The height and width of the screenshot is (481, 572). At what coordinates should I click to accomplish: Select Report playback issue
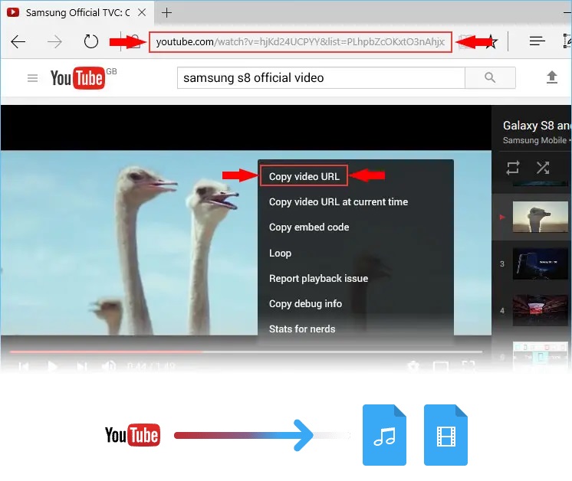point(318,278)
